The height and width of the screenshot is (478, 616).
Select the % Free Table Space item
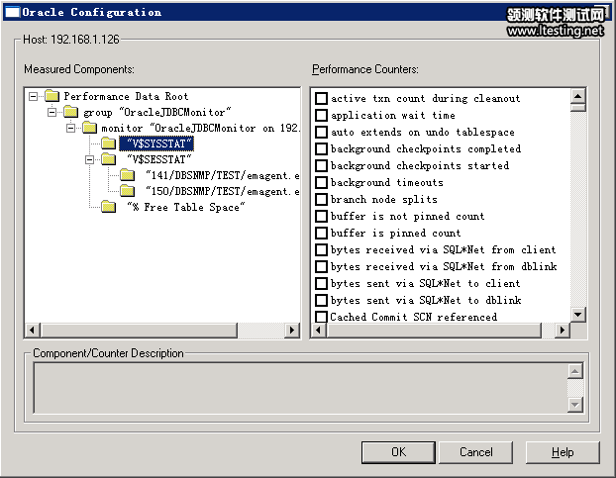(185, 207)
